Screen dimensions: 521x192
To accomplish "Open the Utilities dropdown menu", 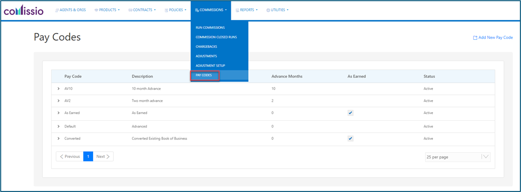I will click(277, 10).
